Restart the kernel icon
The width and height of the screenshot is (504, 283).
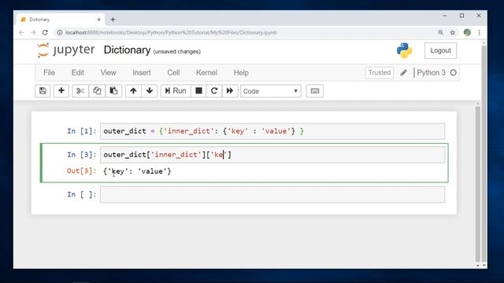(x=214, y=91)
